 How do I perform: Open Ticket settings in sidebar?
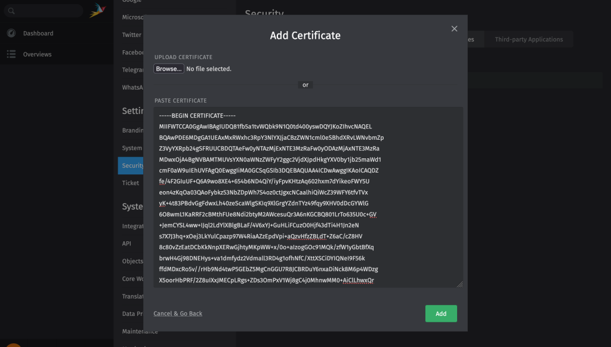tap(131, 183)
